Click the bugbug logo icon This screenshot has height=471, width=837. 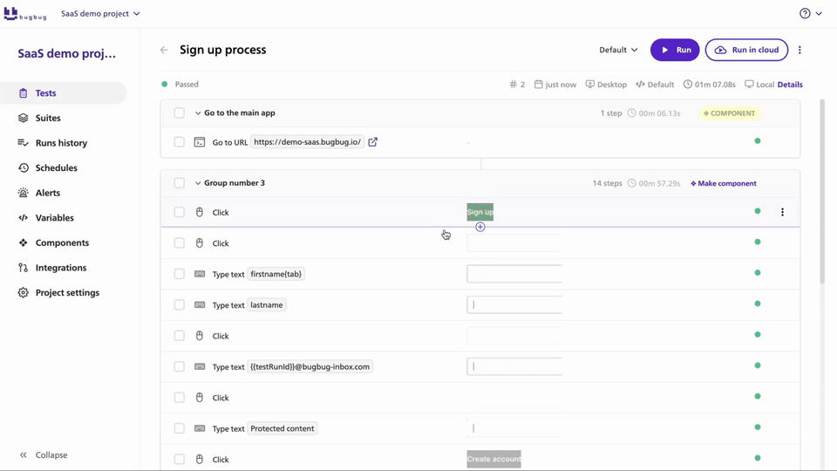tap(10, 13)
